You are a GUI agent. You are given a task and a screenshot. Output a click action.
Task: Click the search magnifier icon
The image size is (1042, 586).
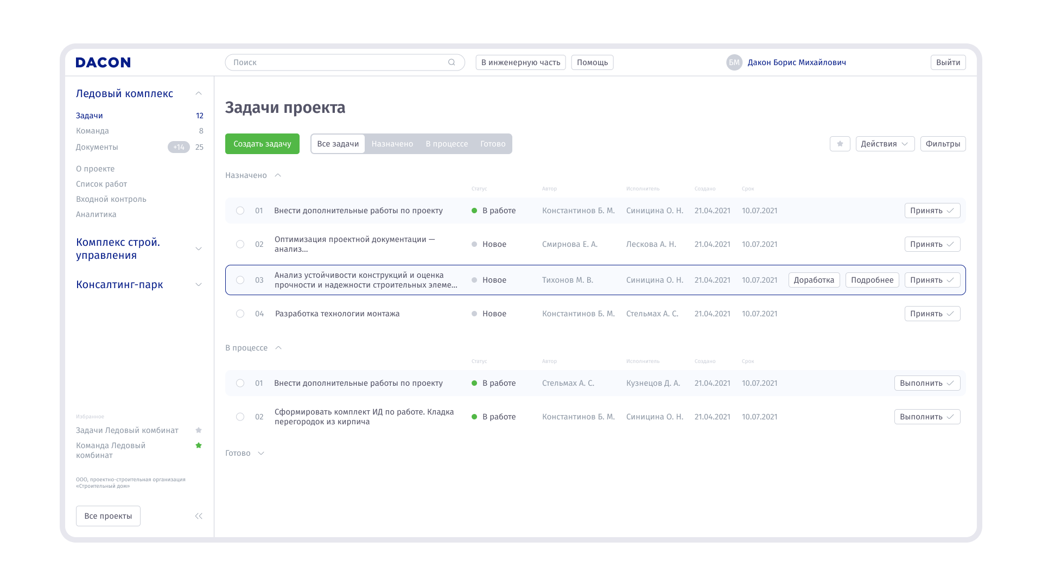coord(452,62)
